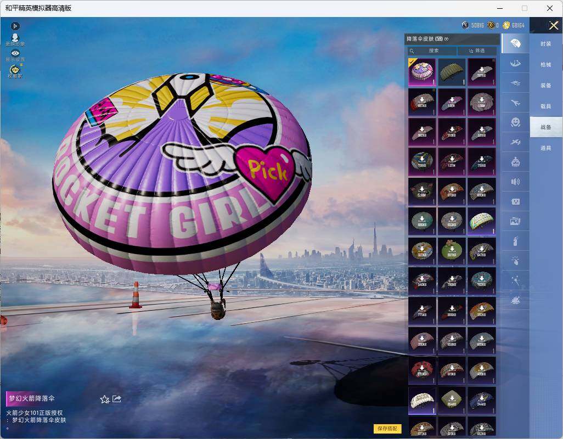Screen dimensions: 563x439
Task: Open the picture gallery icon category
Action: pos(515,222)
